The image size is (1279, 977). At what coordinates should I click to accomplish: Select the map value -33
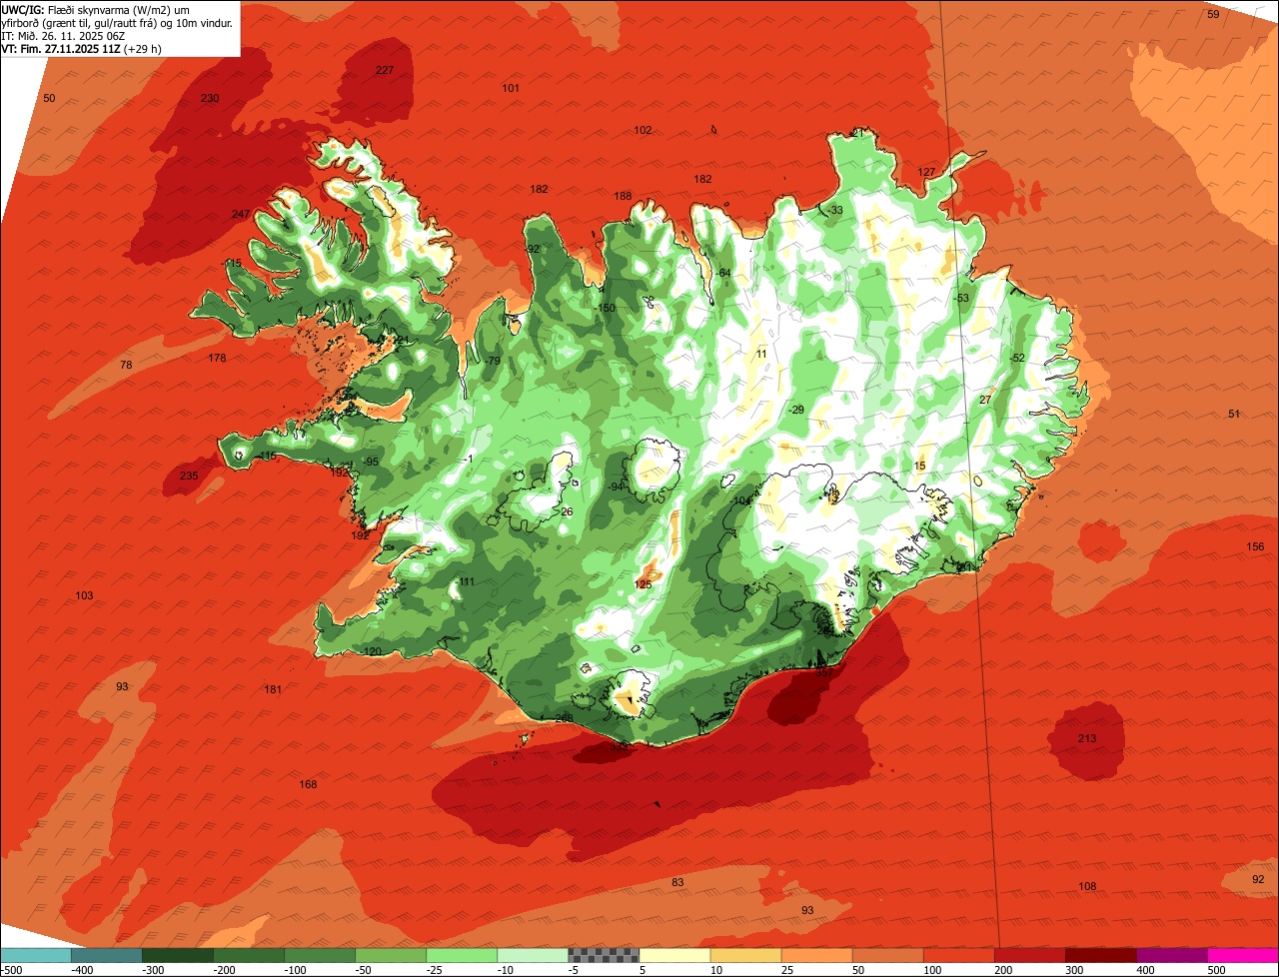835,210
